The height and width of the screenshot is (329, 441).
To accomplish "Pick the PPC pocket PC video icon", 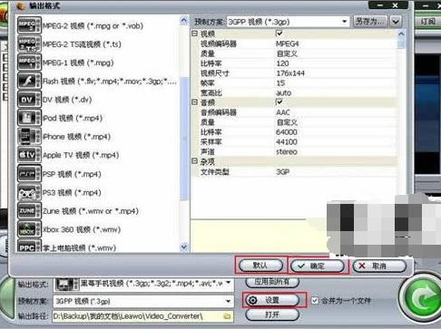I will 29,246.
